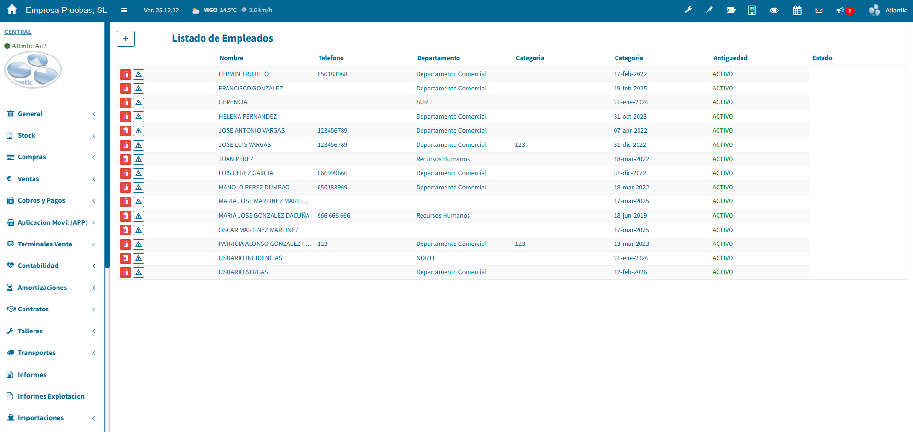The height and width of the screenshot is (432, 913).
Task: Toggle sidebar with hamburger menu icon
Action: click(124, 10)
